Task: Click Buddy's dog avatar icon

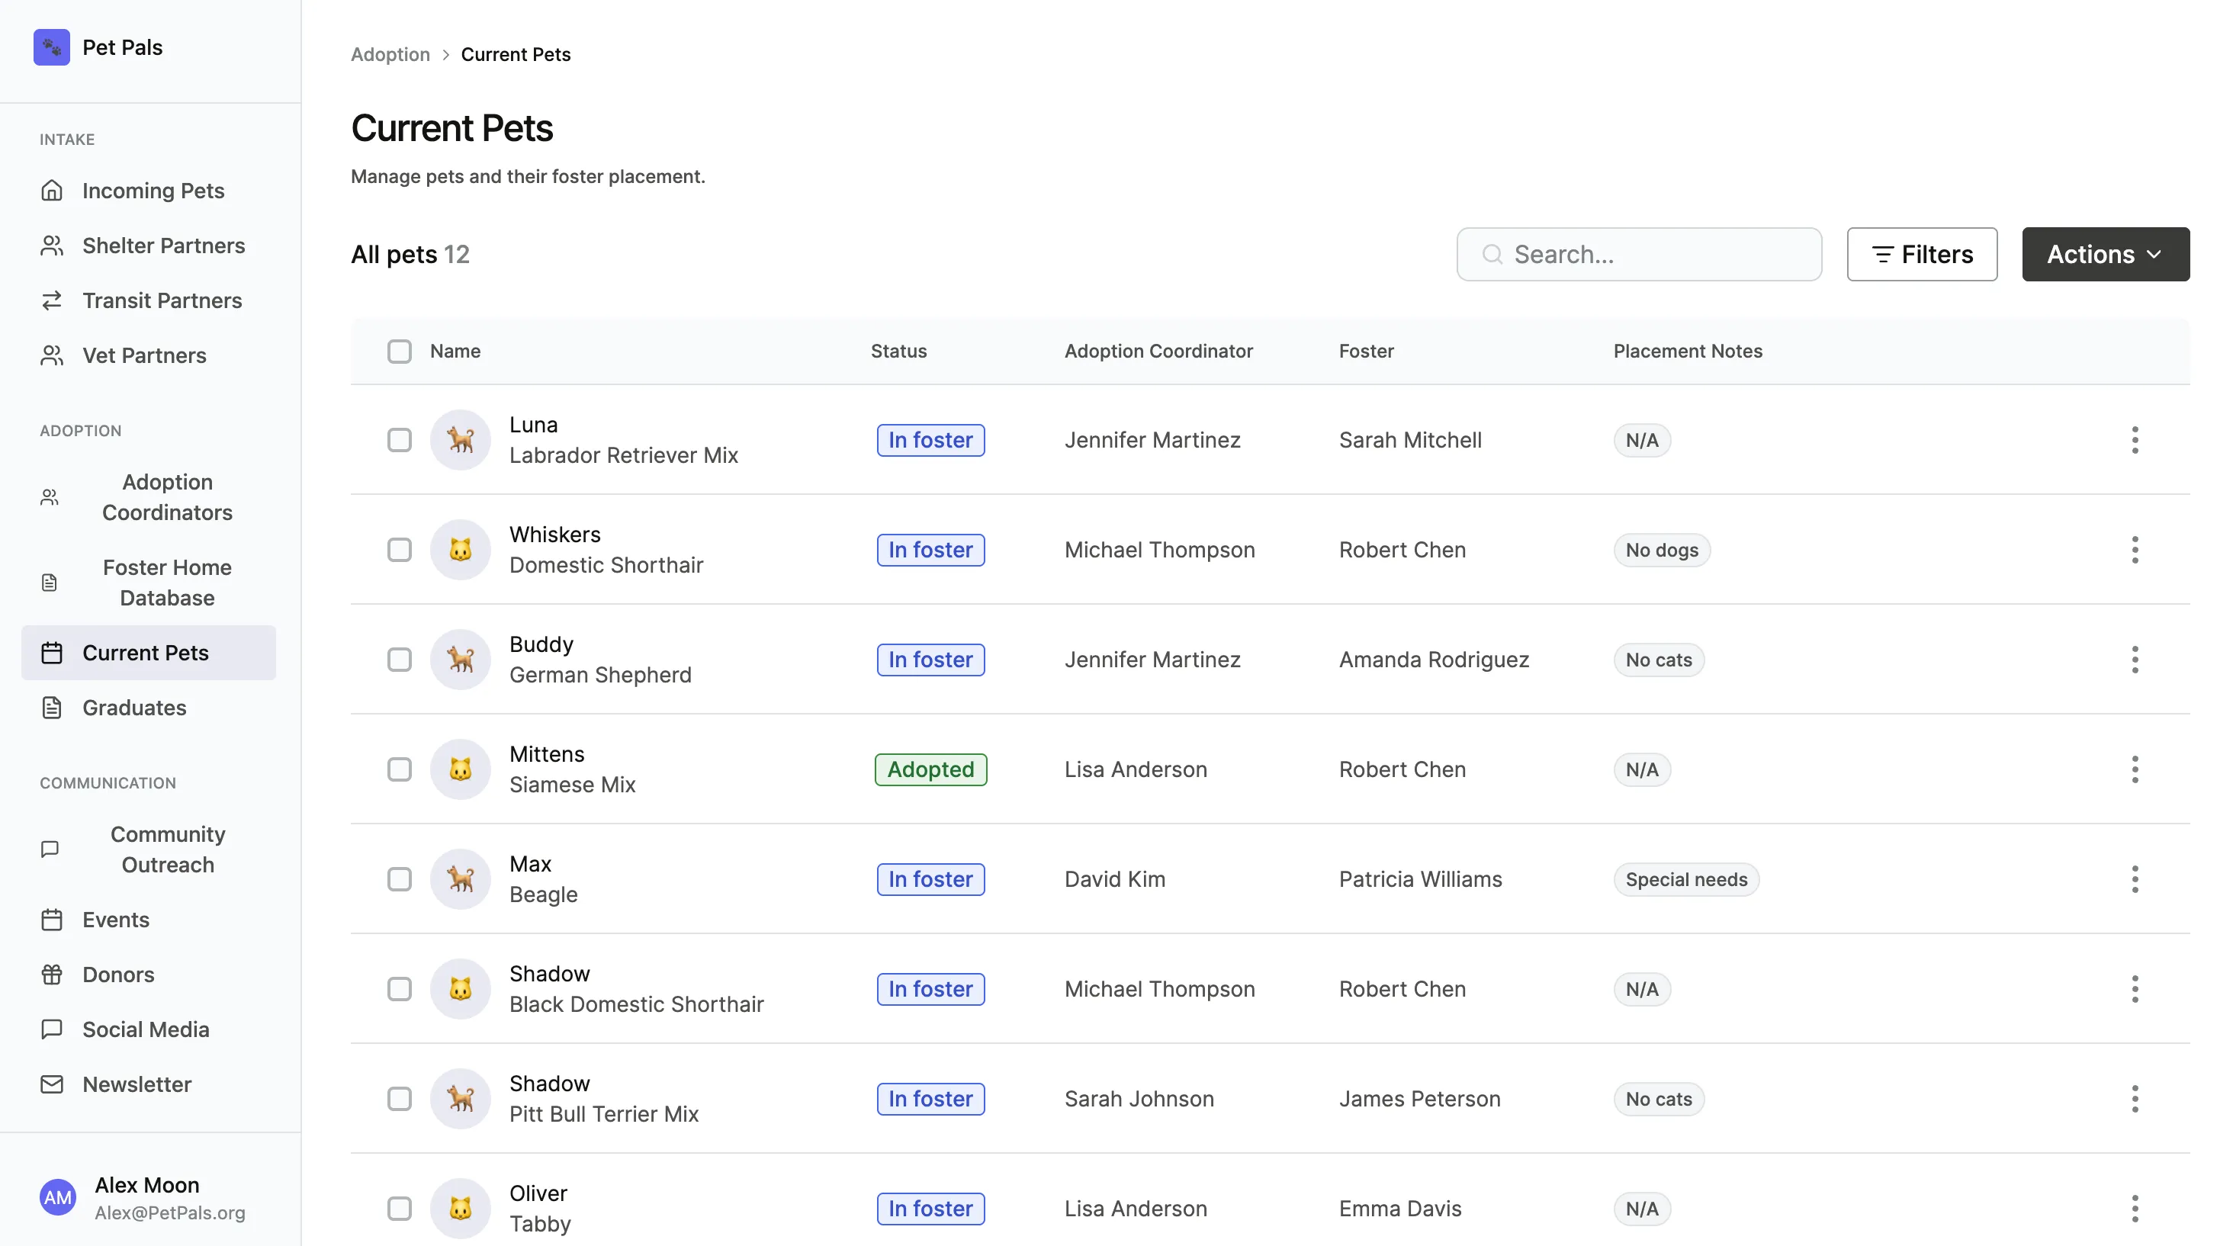Action: (x=461, y=660)
